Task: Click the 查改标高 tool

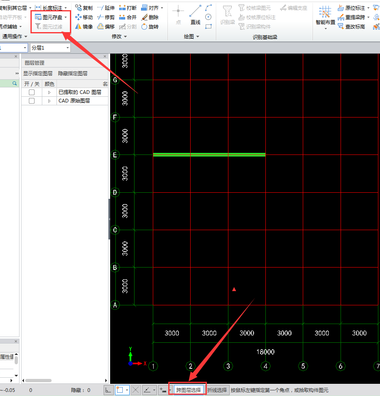Action: (x=352, y=26)
